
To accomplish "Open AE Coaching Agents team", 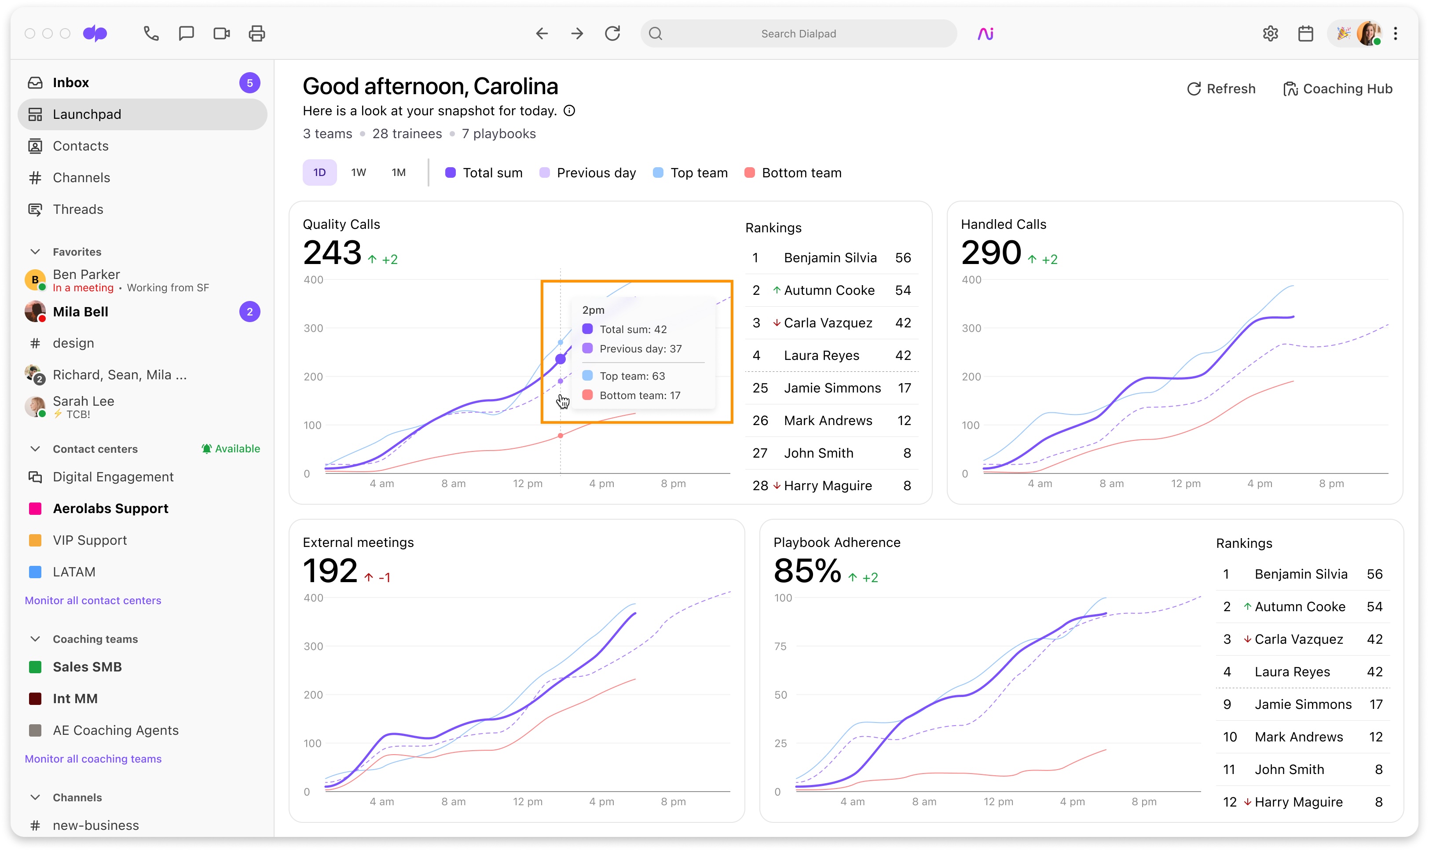I will [142, 730].
